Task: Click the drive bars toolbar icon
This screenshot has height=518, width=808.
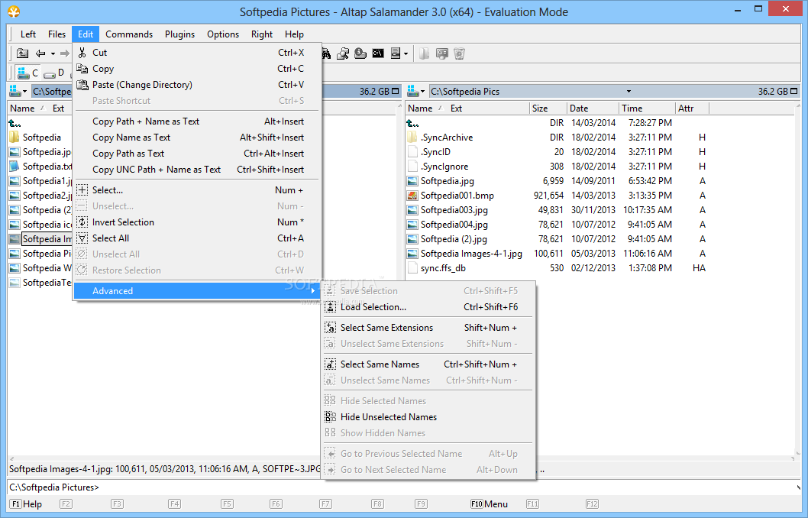Action: point(396,53)
